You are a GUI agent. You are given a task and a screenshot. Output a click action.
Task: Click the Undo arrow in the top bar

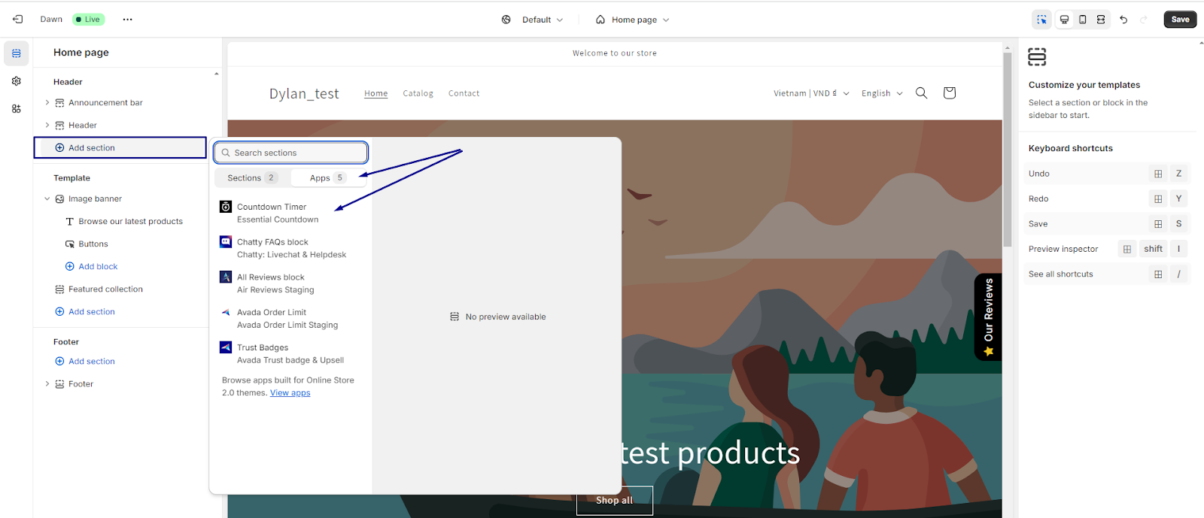[1123, 20]
